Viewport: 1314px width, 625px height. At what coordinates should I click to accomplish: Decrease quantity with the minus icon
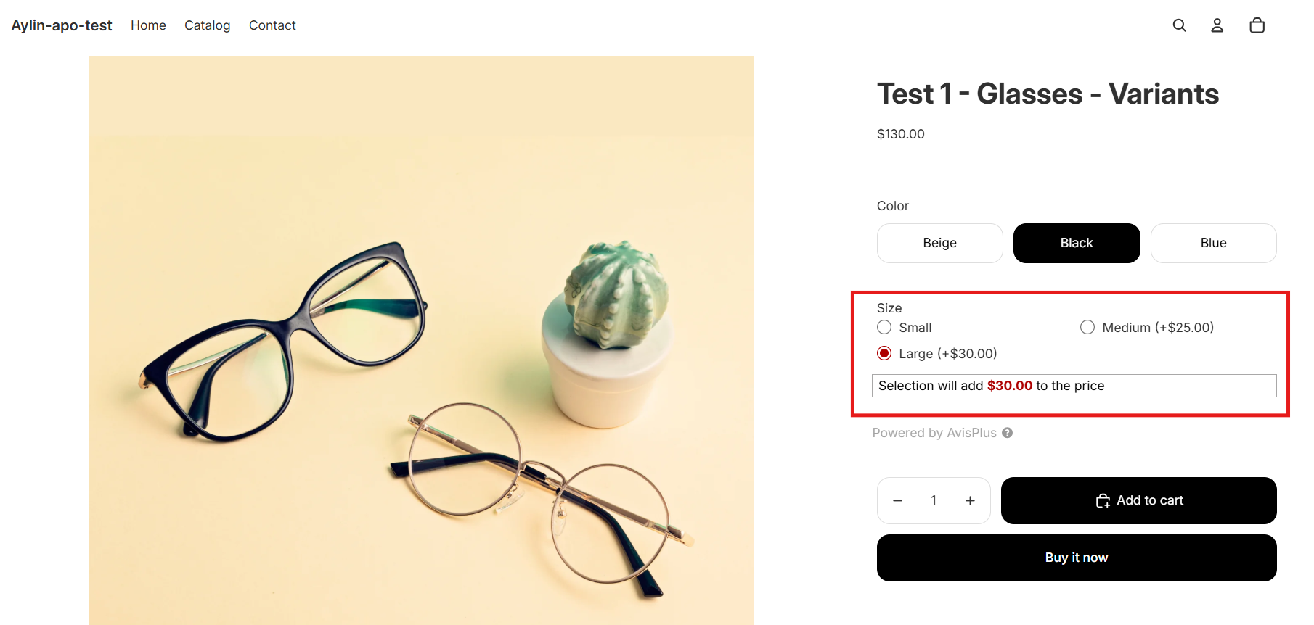coord(897,500)
